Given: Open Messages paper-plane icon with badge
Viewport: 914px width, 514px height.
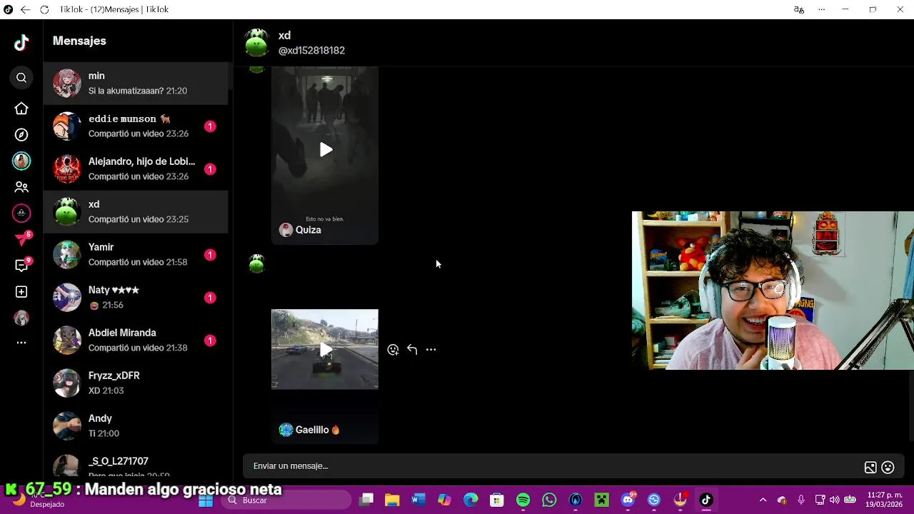Looking at the screenshot, I should 21,239.
